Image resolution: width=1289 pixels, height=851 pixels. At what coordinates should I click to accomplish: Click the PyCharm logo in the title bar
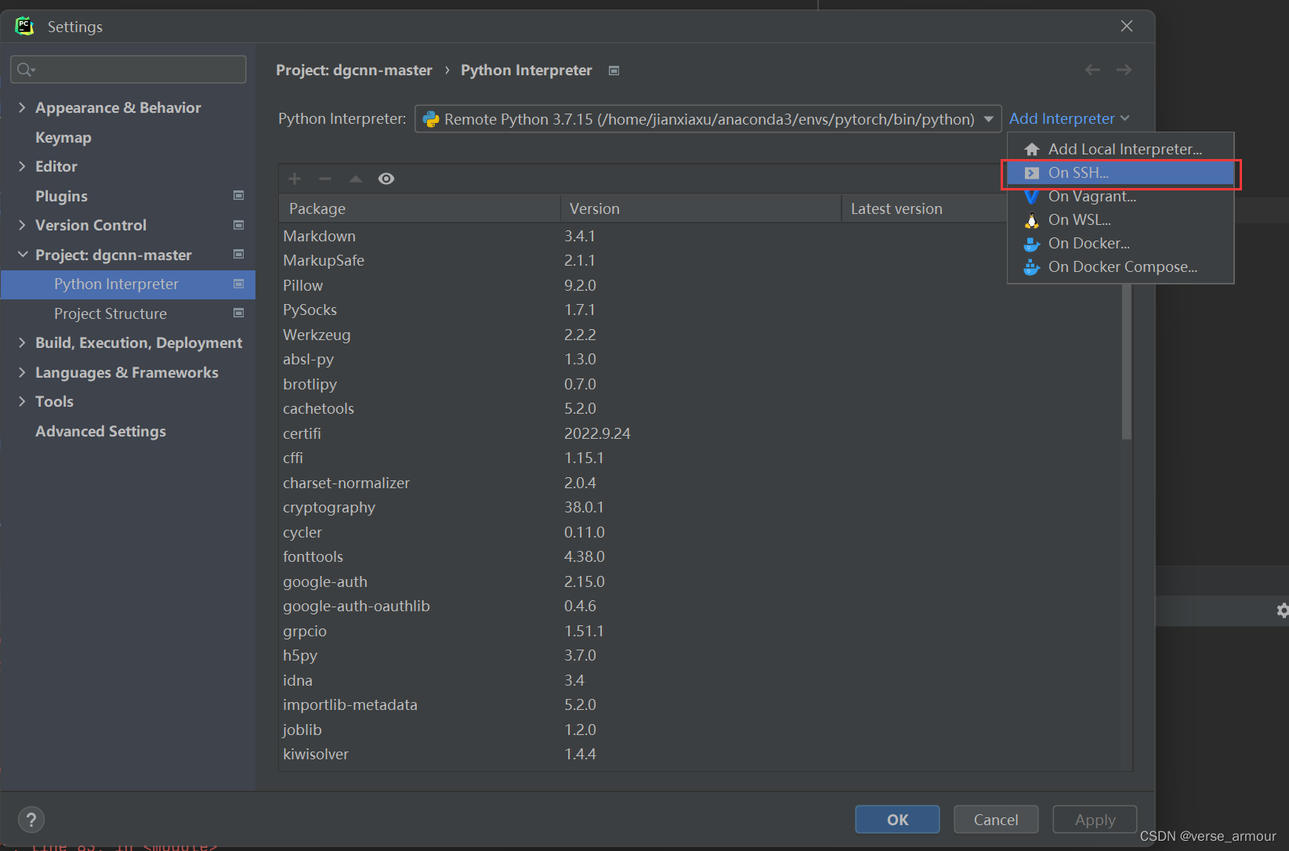tap(24, 25)
